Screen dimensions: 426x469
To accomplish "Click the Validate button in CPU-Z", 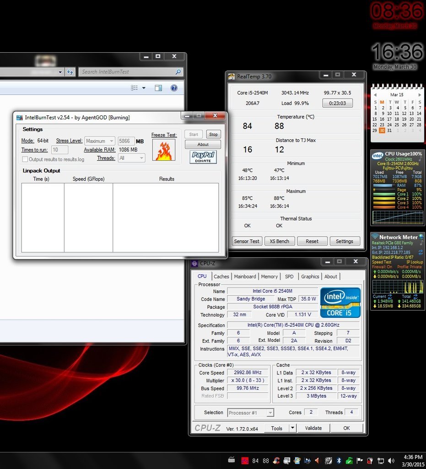I will click(313, 428).
